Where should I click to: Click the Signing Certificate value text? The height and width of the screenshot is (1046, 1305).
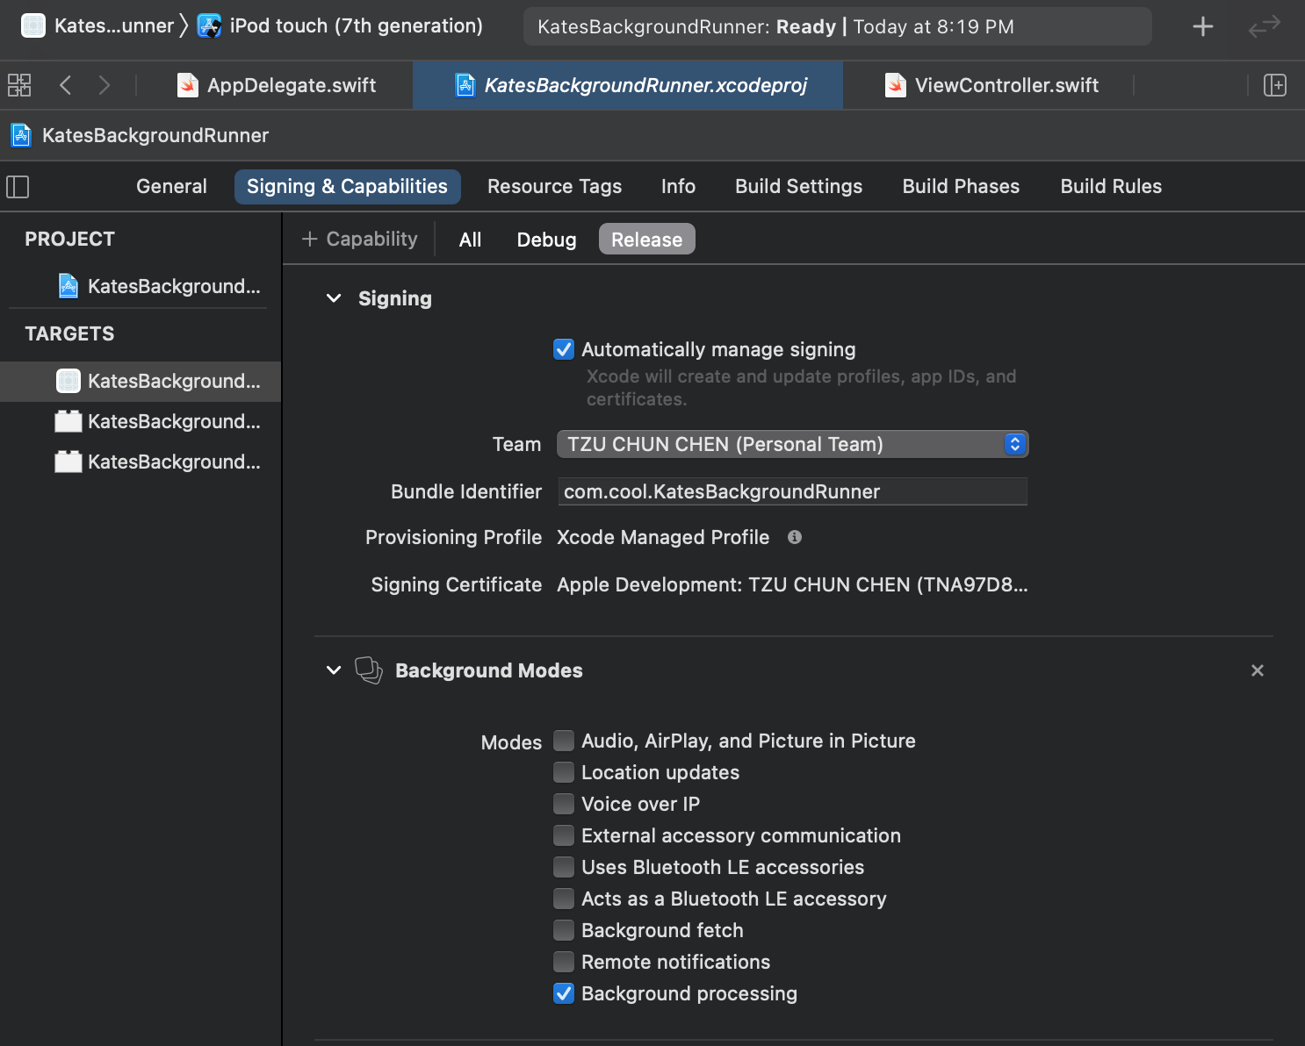[x=792, y=584]
